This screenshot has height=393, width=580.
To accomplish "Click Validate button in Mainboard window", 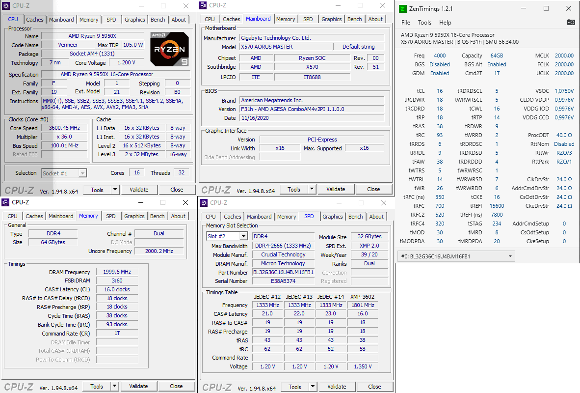I will click(x=336, y=189).
